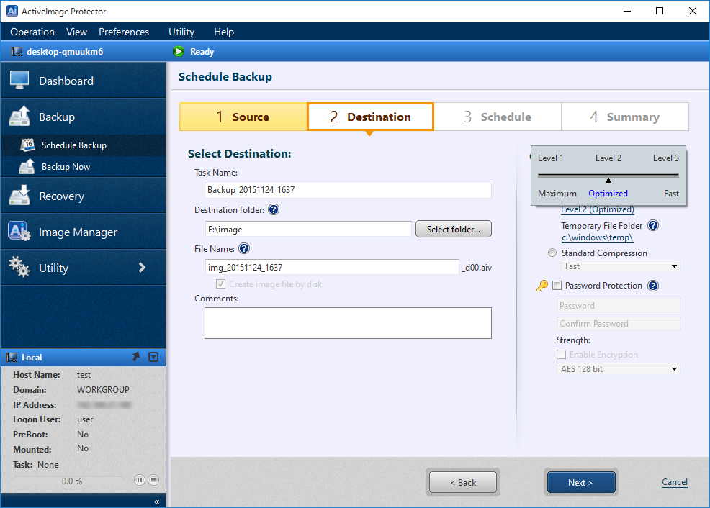Select Backup Now in sidebar
The height and width of the screenshot is (508, 710).
[84, 166]
